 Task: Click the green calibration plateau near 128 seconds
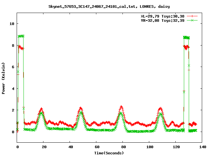(186, 38)
